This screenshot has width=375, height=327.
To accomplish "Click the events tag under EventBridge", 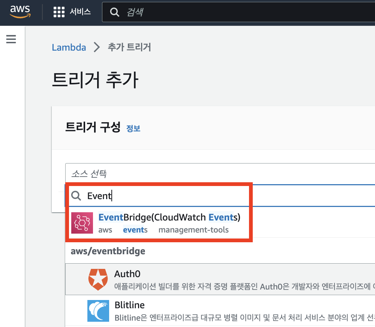I will (135, 230).
